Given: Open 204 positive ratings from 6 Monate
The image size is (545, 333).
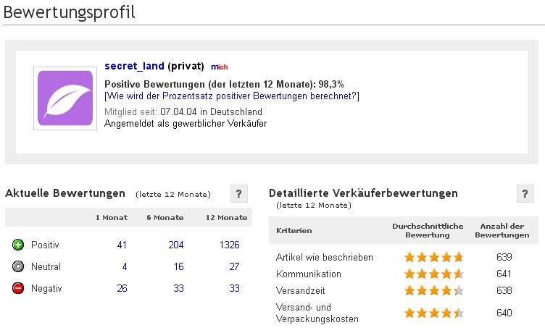Looking at the screenshot, I should tap(176, 245).
